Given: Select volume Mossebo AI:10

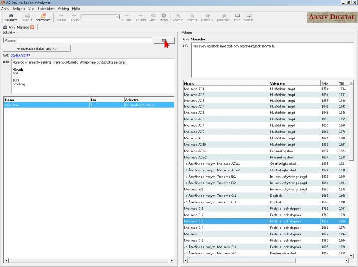Looking at the screenshot, I should [x=266, y=145].
